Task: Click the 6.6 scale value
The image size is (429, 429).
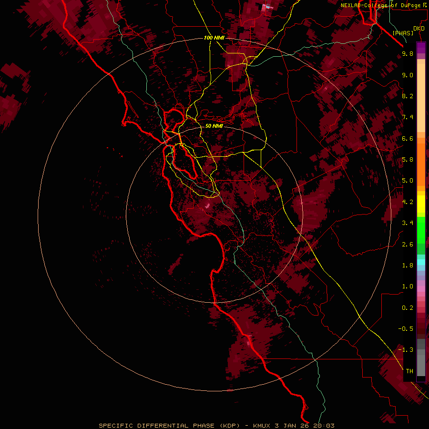Action: coord(408,138)
